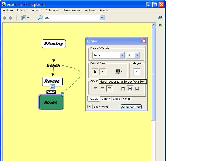The width and height of the screenshot is (215, 161).
Task: Switch to the Objeto tab
Action: [106, 99]
